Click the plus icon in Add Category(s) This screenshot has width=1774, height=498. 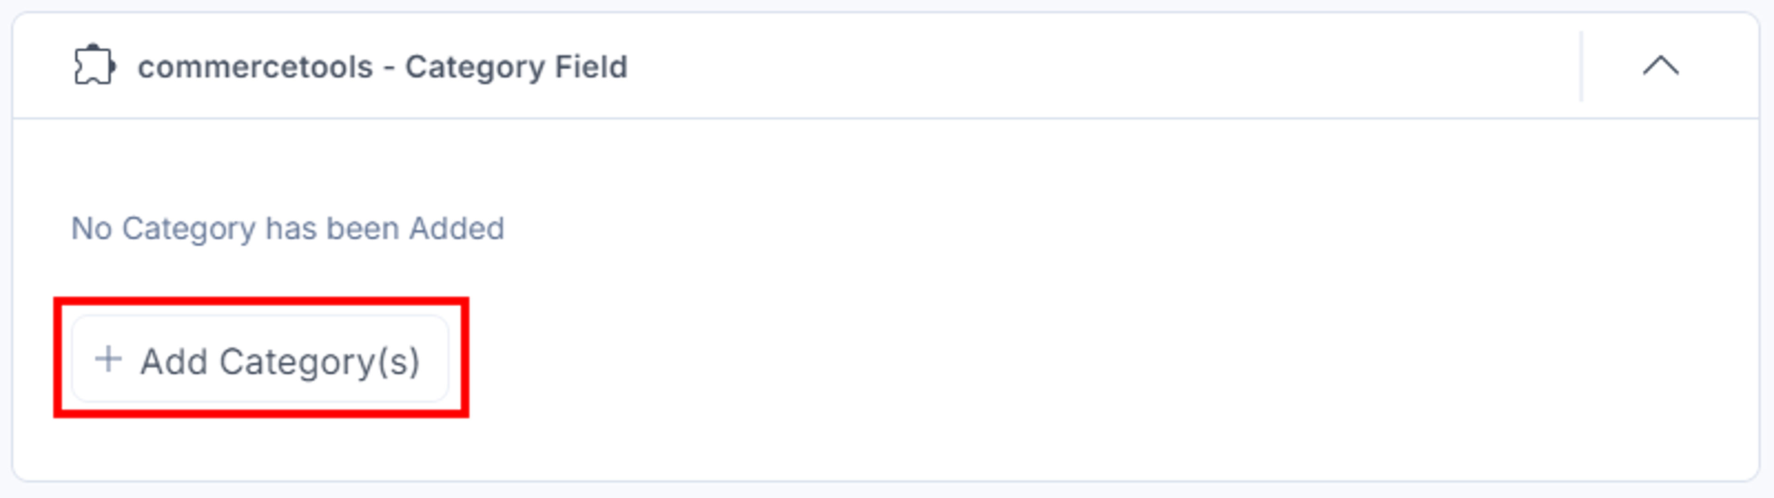pyautogui.click(x=108, y=359)
